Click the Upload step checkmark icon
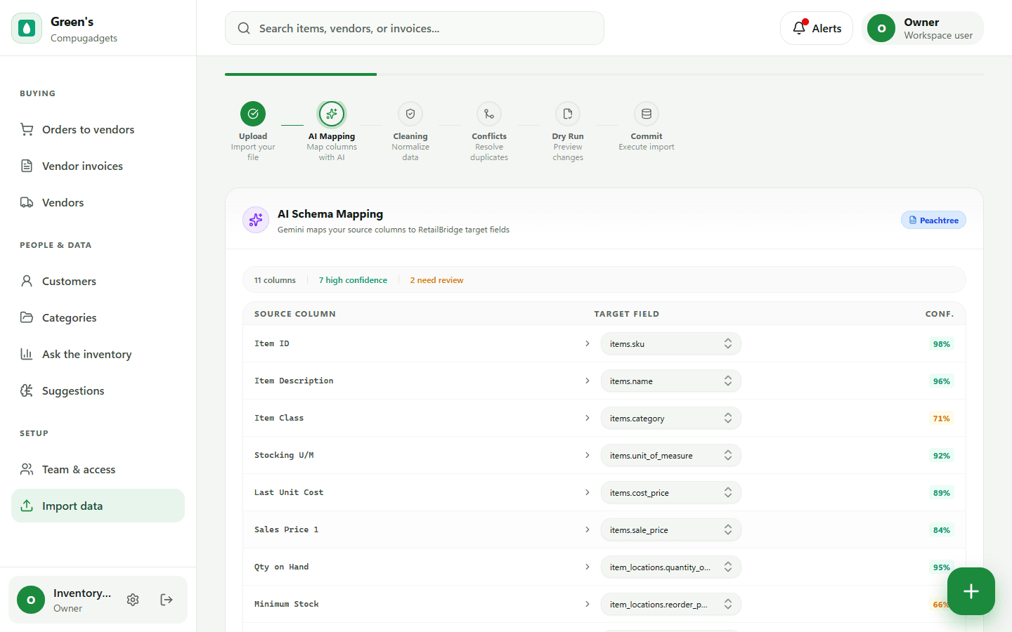 pyautogui.click(x=253, y=114)
